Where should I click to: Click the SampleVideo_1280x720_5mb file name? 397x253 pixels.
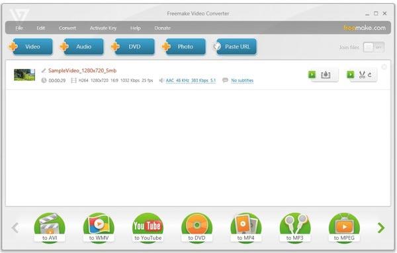(82, 70)
